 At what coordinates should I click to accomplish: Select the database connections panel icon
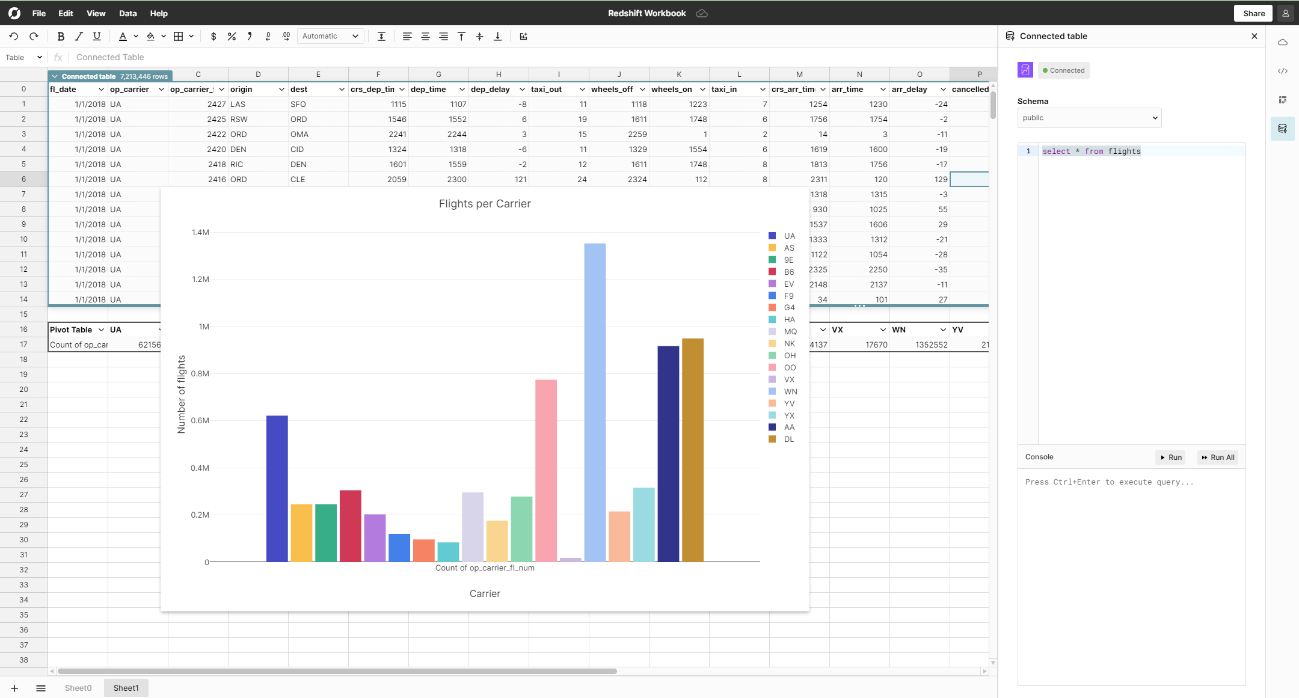(1283, 129)
